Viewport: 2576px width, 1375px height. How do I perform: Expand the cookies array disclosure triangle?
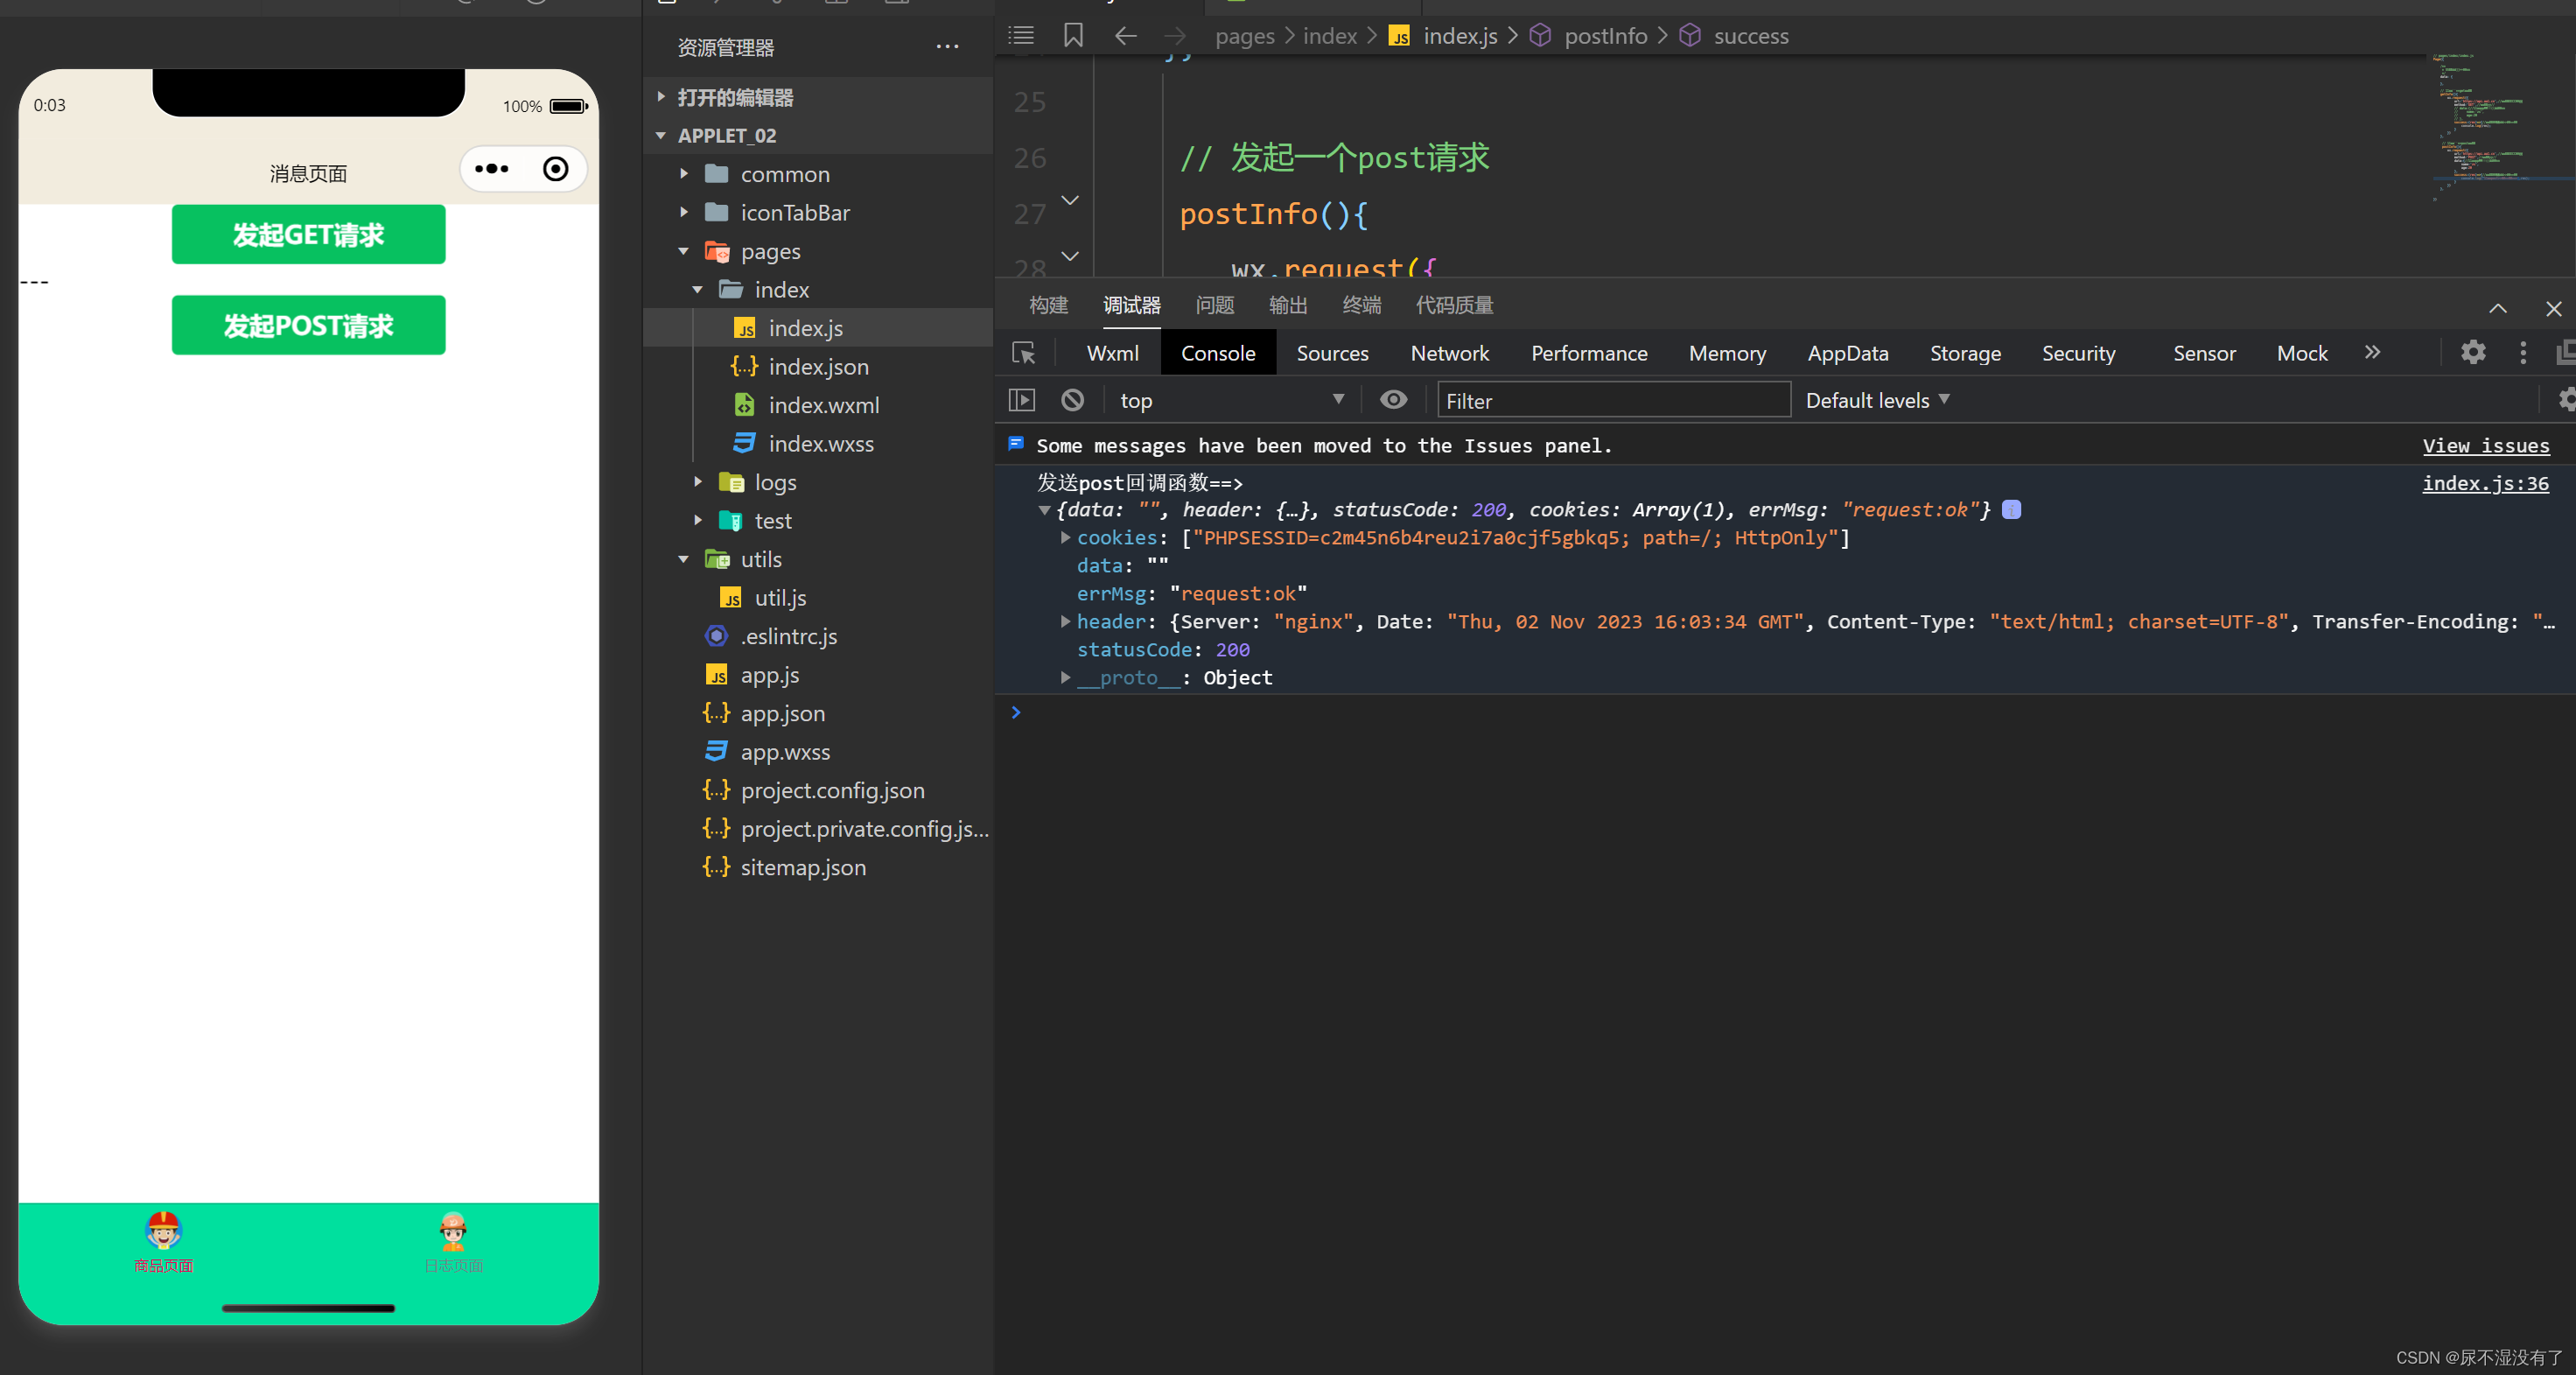pos(1063,537)
